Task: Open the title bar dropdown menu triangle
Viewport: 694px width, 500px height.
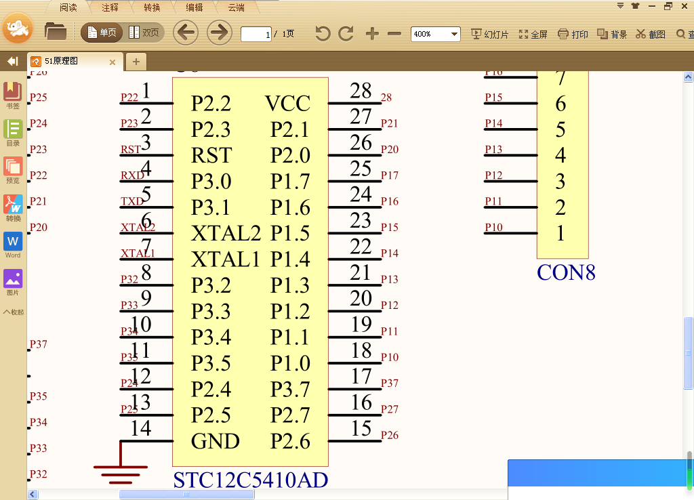Action: (x=620, y=5)
